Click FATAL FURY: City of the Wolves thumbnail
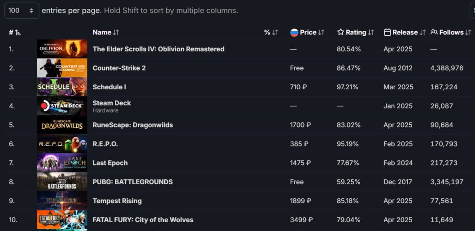Screen dimensions: 475x231 click(62, 220)
